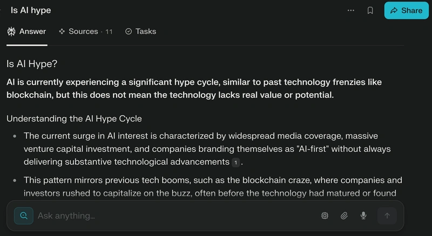Image resolution: width=432 pixels, height=236 pixels.
Task: Click the Sources count 11
Action: coord(109,32)
